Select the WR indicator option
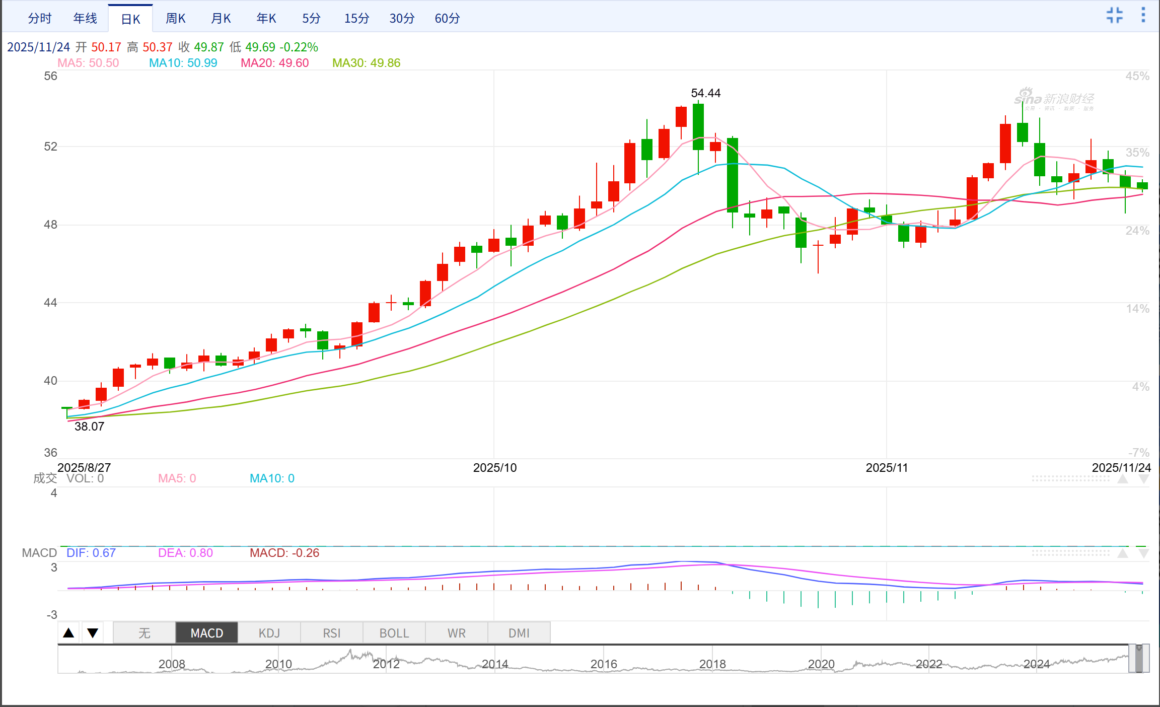1160x707 pixels. [456, 633]
